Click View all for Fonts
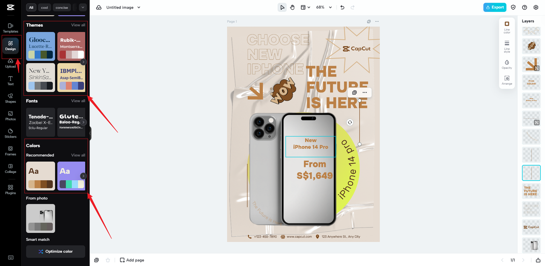This screenshot has height=266, width=545. tap(78, 101)
